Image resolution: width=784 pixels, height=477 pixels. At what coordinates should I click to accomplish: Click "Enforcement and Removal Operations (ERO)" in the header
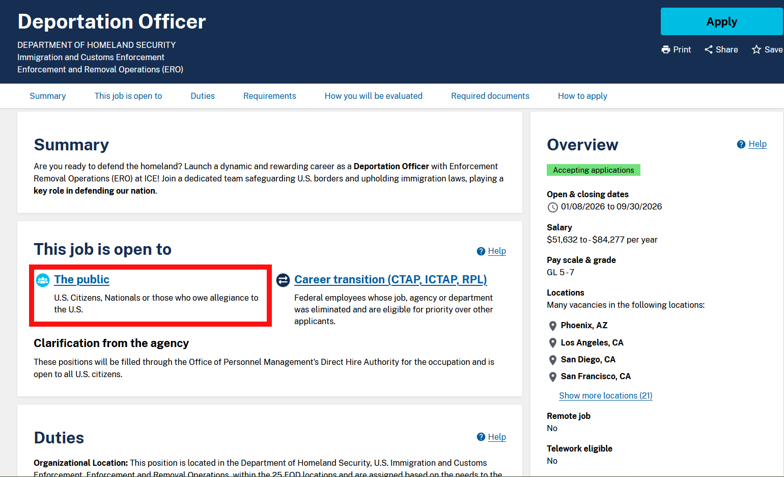(x=100, y=69)
